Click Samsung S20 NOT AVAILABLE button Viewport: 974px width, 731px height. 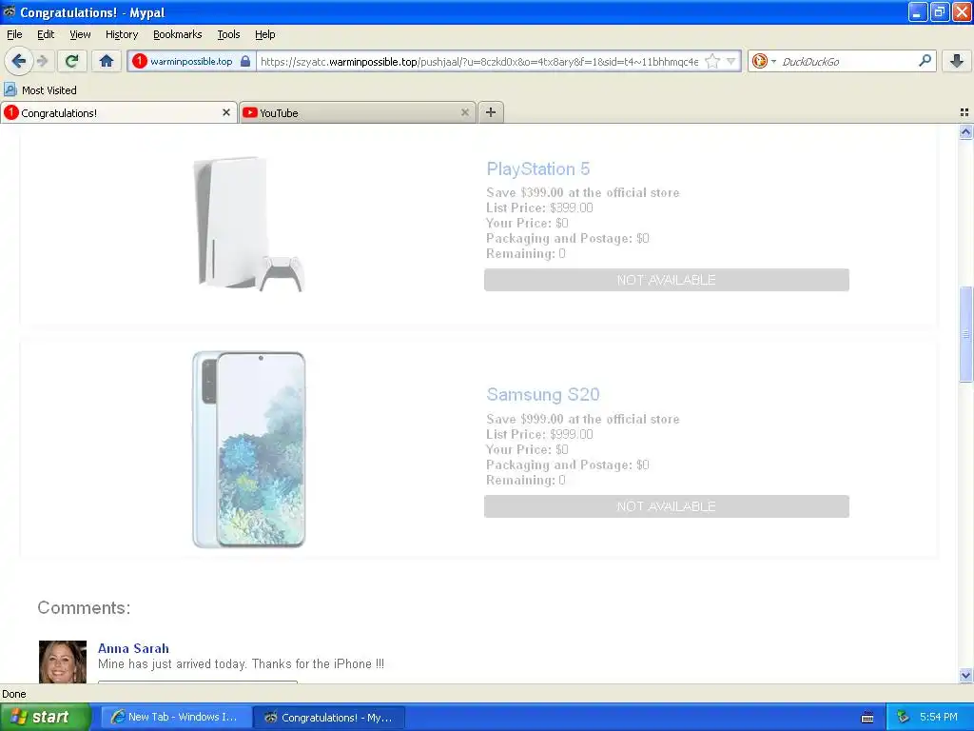click(x=667, y=506)
